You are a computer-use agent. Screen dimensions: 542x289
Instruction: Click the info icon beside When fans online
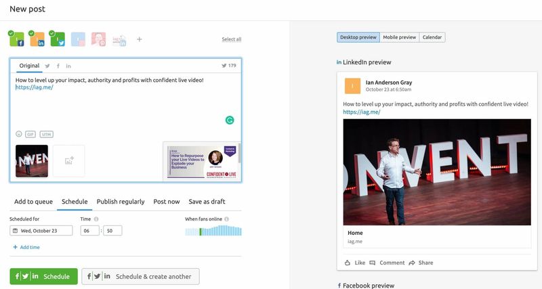[226, 219]
